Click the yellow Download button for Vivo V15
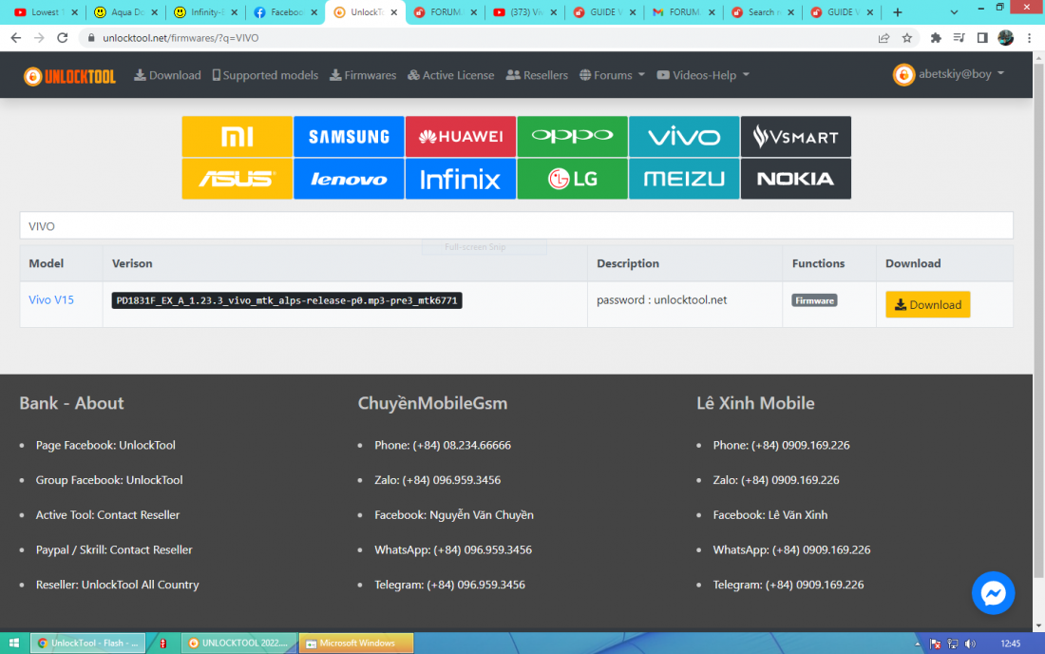This screenshot has height=654, width=1045. pyautogui.click(x=928, y=305)
